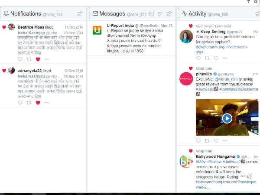This screenshot has width=260, height=195.
Task: Open the #Judwaa2KiDussehra hashtag
Action: coord(239,89)
